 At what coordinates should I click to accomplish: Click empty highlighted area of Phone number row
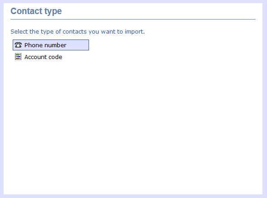click(78, 45)
